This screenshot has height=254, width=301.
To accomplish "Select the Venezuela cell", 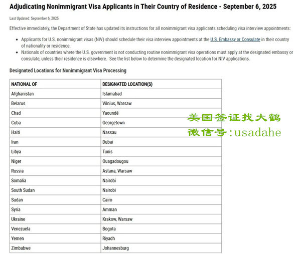I will [x=55, y=229].
